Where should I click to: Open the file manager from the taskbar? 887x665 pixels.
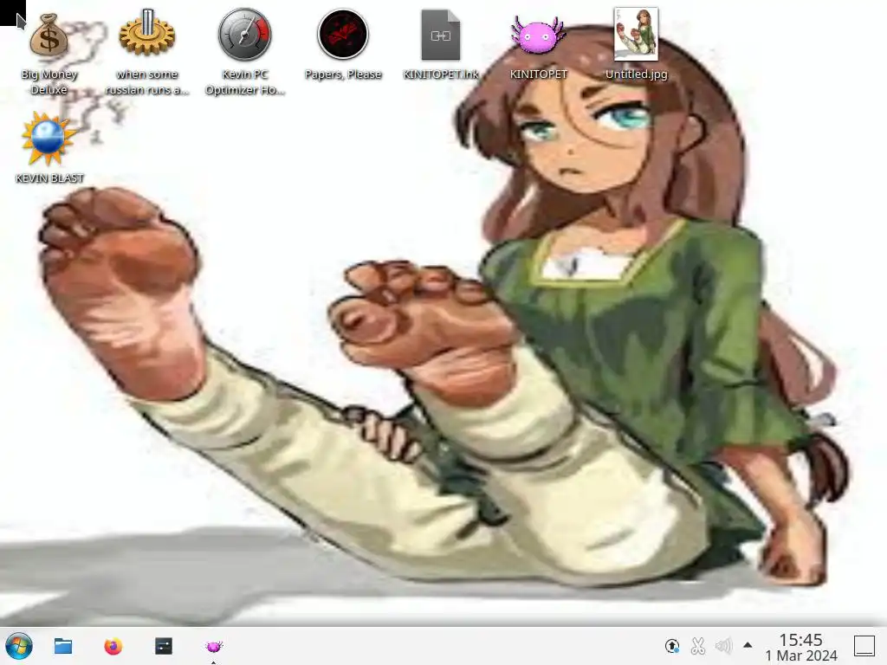[62, 646]
